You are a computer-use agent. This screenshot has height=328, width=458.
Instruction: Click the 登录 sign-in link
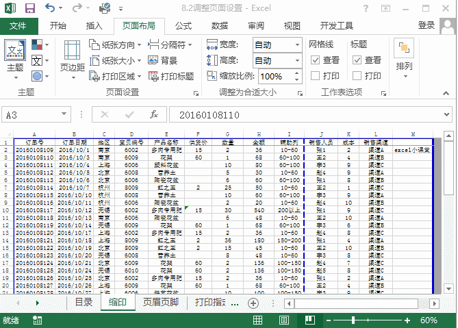(426, 25)
